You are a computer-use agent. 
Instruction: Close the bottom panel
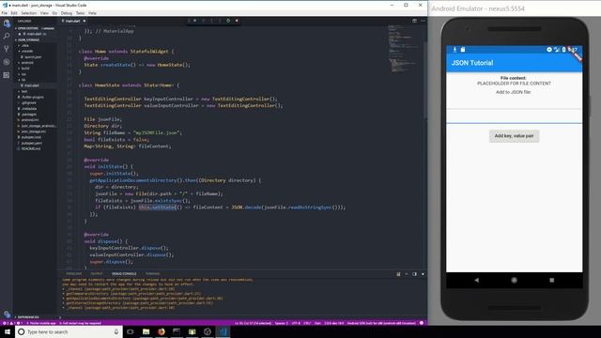pos(423,274)
